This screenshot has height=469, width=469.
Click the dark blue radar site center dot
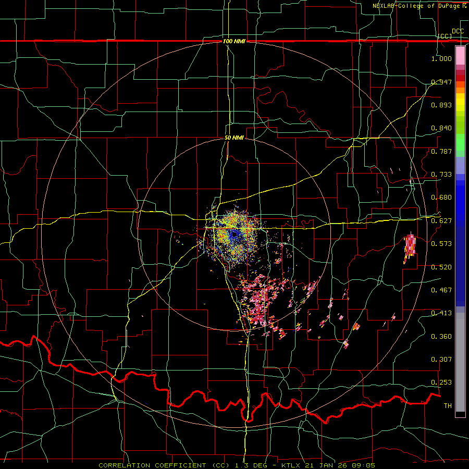click(234, 234)
